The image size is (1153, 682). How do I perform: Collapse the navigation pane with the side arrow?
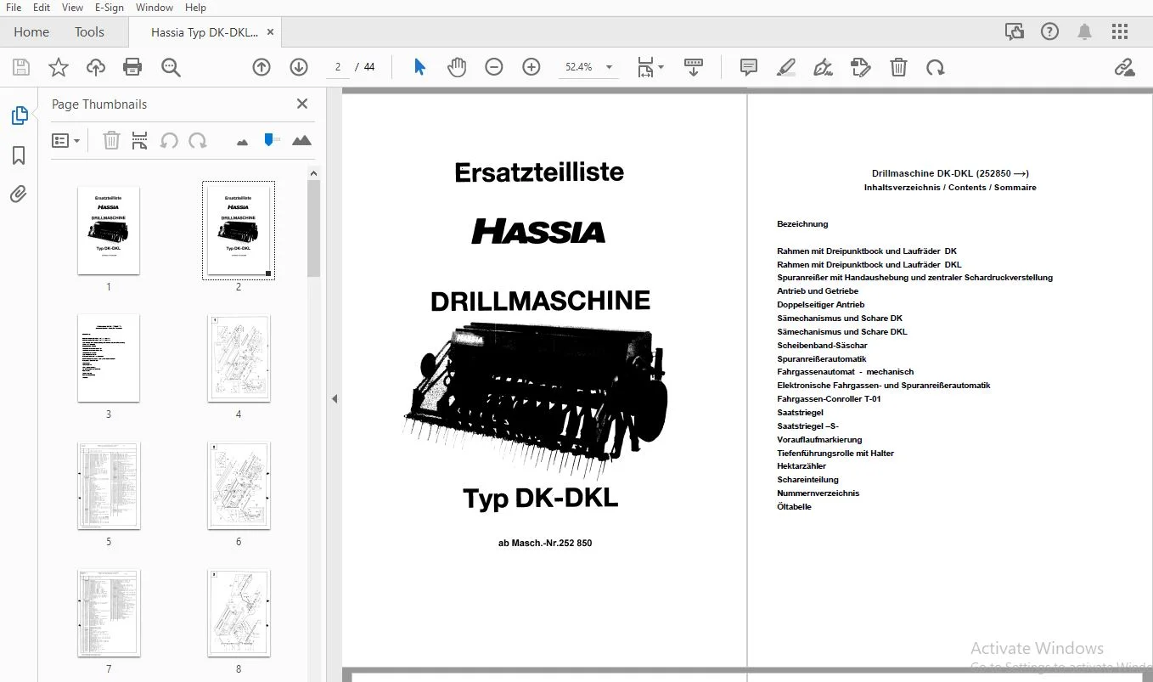tap(334, 398)
